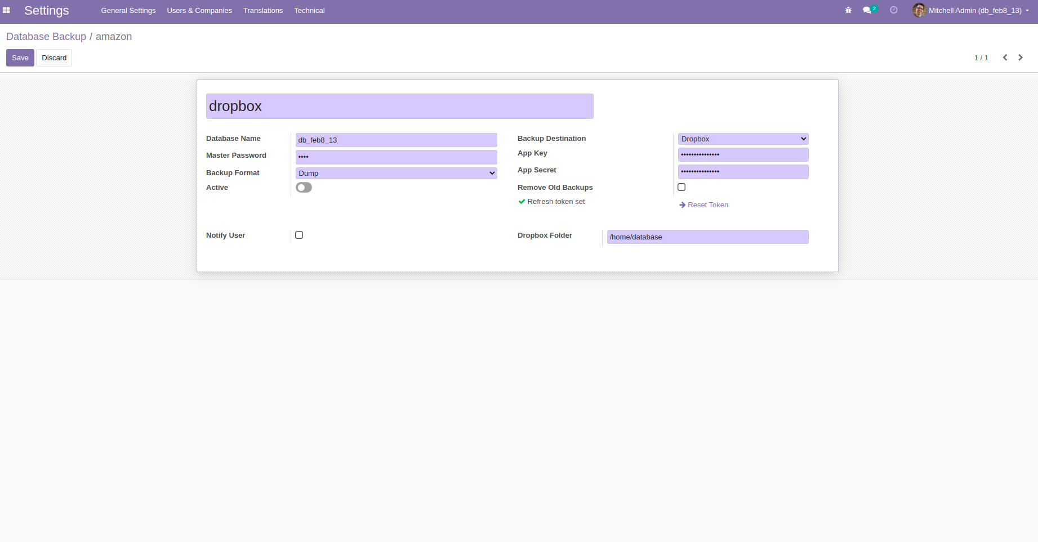The image size is (1038, 542).
Task: Open the Backup Destination dropdown
Action: coord(743,139)
